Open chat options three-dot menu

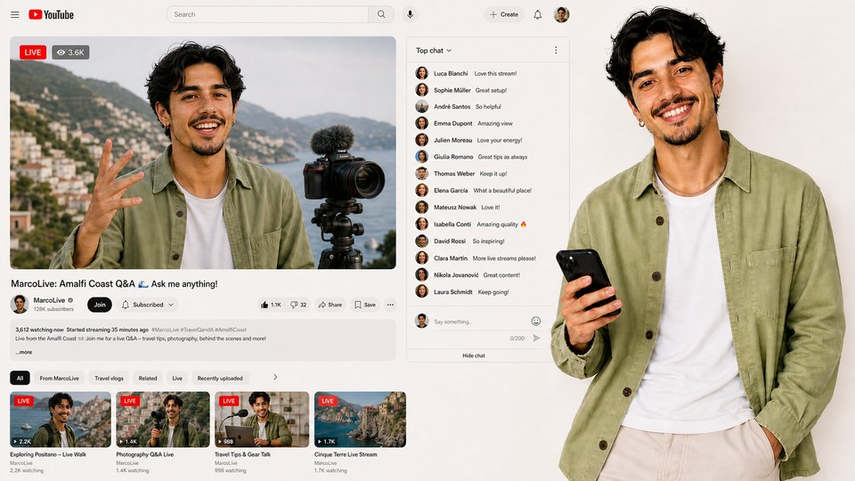point(556,50)
